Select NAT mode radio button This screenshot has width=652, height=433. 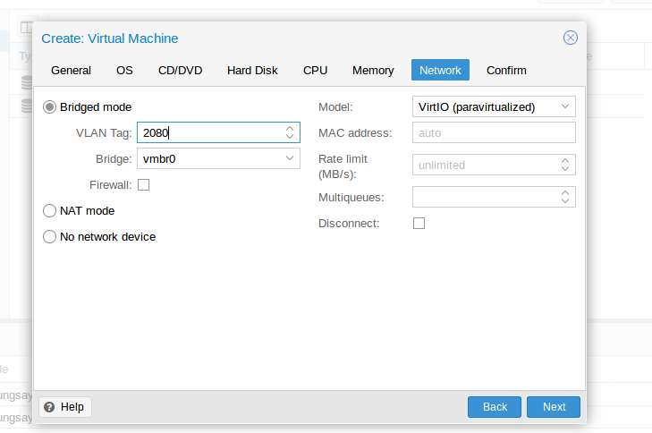point(50,211)
